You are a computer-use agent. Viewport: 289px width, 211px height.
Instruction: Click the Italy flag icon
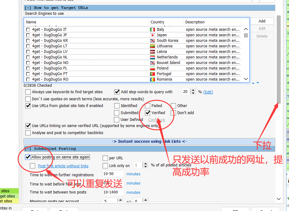click(x=152, y=29)
